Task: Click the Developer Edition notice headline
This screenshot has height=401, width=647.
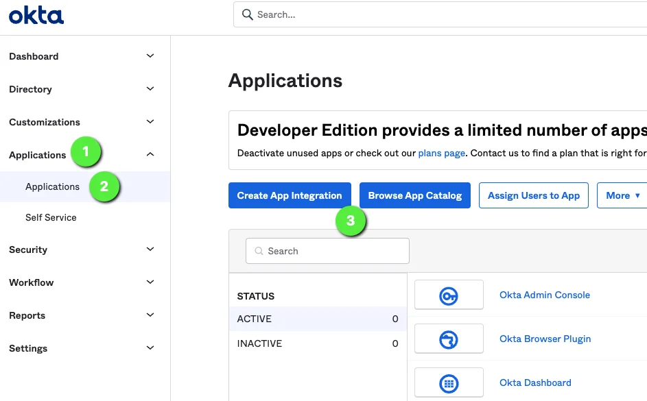Action: 442,130
